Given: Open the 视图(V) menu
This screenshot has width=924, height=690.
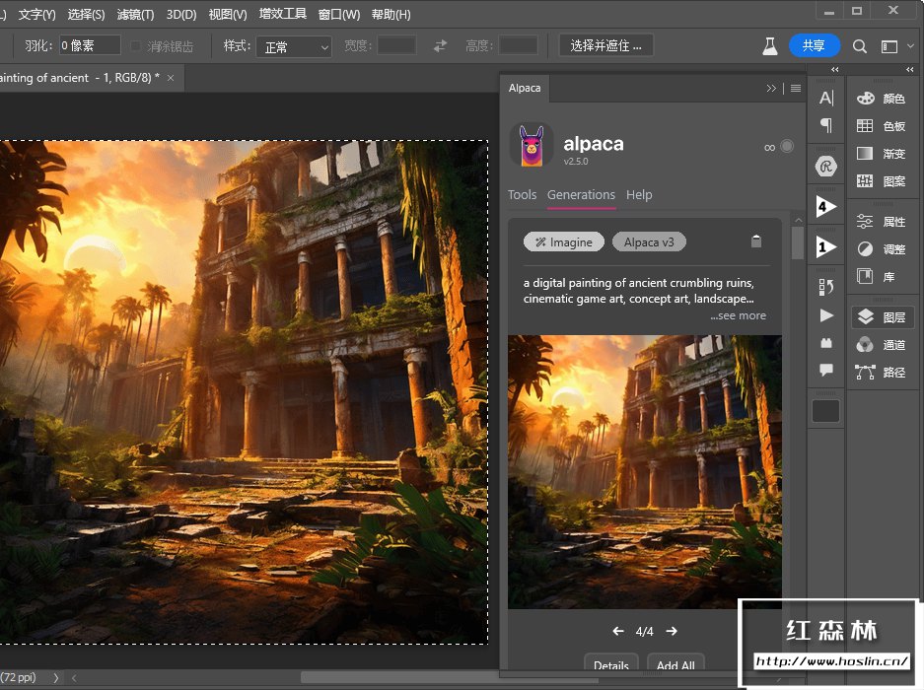Looking at the screenshot, I should pos(228,14).
